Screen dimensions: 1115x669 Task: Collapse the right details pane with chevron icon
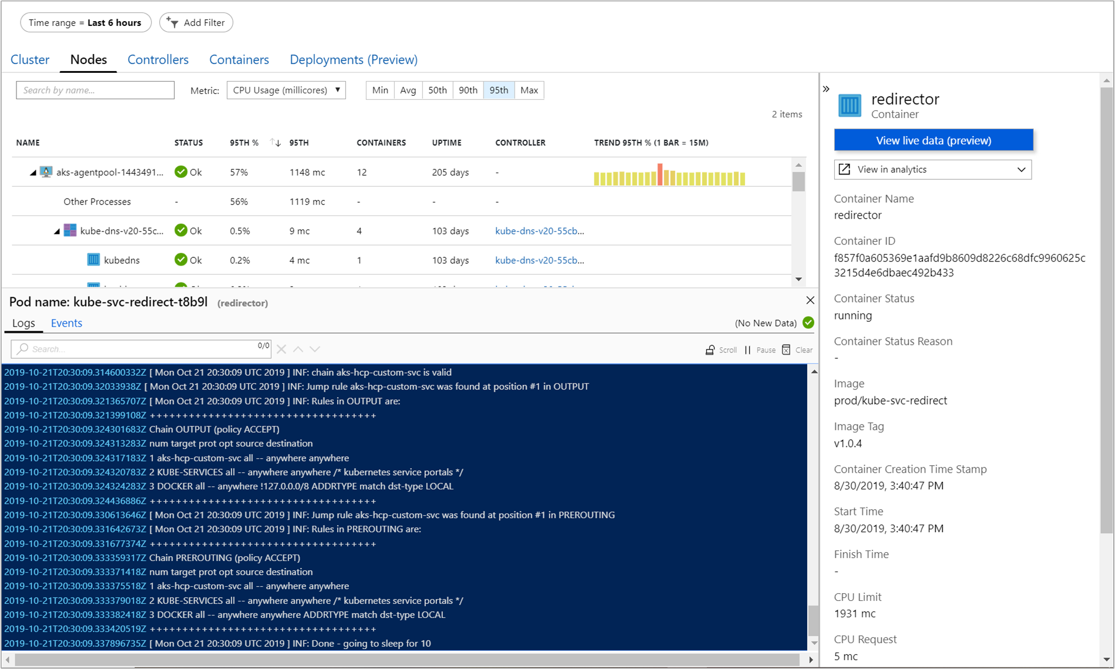(x=826, y=89)
